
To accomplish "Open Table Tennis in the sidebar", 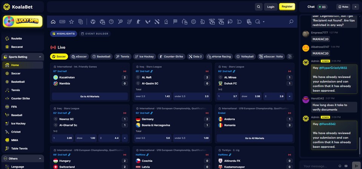I will 23,149.
